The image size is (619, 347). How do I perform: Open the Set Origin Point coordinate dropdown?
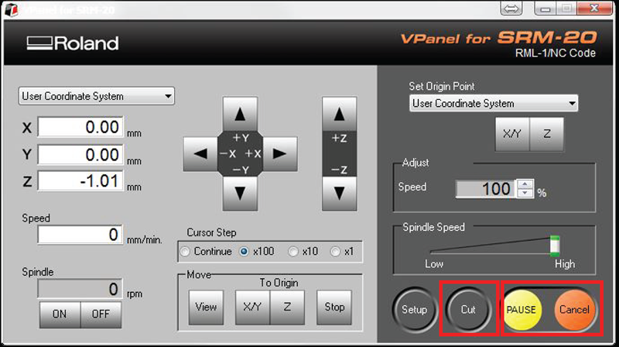(494, 103)
